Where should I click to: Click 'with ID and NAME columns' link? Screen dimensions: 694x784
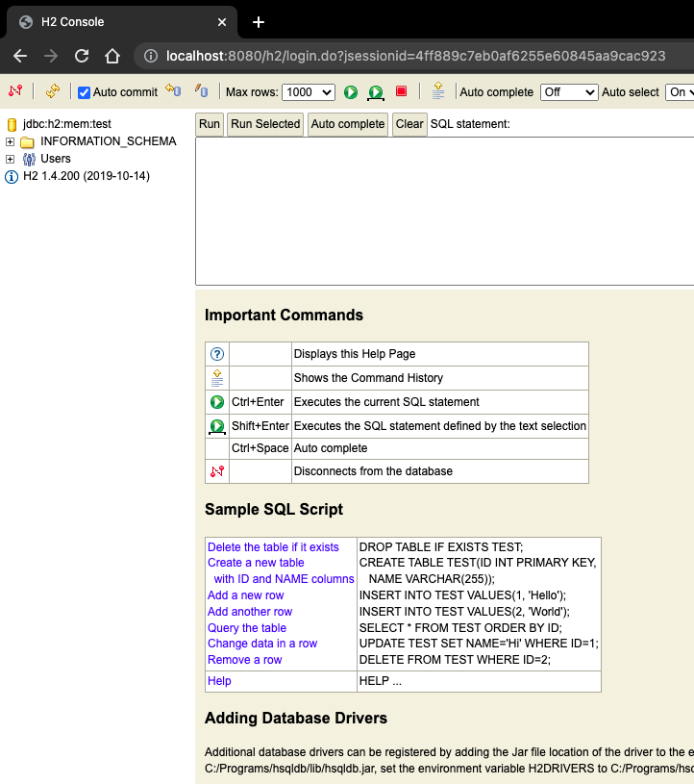click(x=285, y=578)
